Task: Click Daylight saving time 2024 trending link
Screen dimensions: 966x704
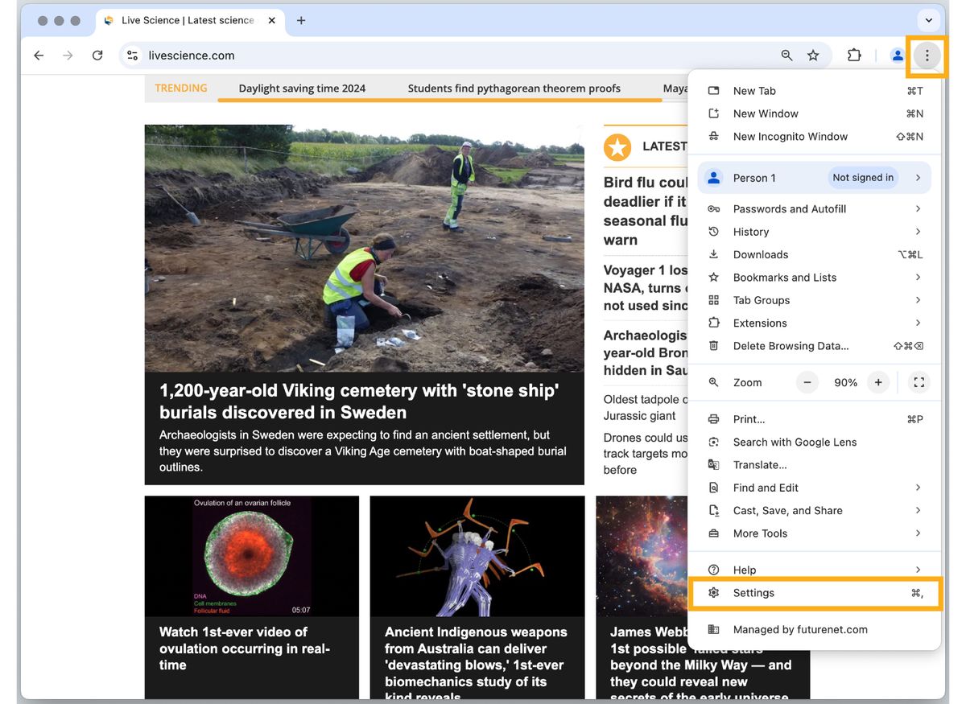Action: point(302,89)
